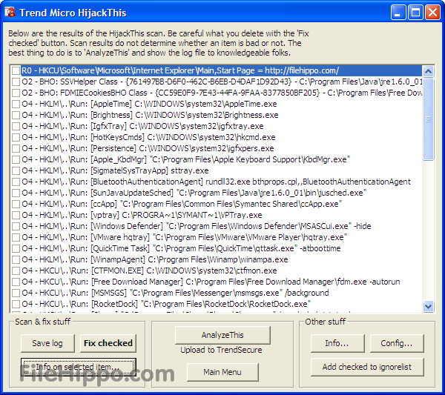Check the CTFMON.EXE entry box
Image resolution: width=445 pixels, height=395 pixels.
tap(16, 270)
